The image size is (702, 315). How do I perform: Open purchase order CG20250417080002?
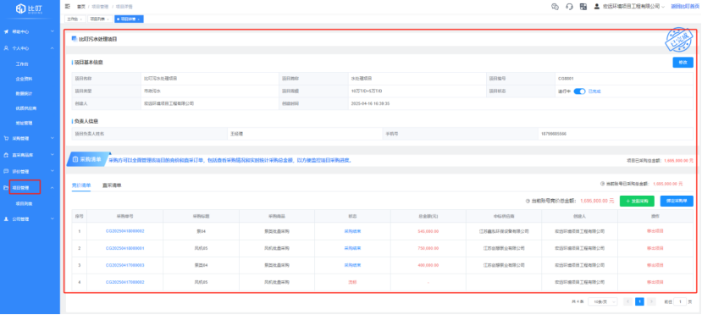[x=125, y=282]
